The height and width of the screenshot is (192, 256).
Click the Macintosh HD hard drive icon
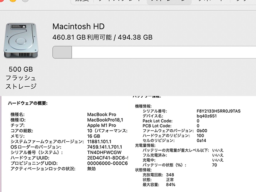tap(21, 41)
